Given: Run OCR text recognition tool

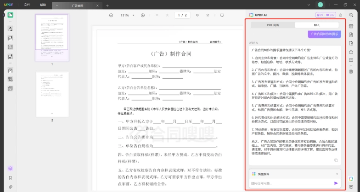Looking at the screenshot, I should (x=351, y=27).
